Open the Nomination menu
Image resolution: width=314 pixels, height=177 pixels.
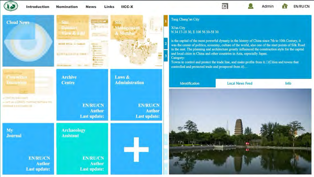click(67, 7)
